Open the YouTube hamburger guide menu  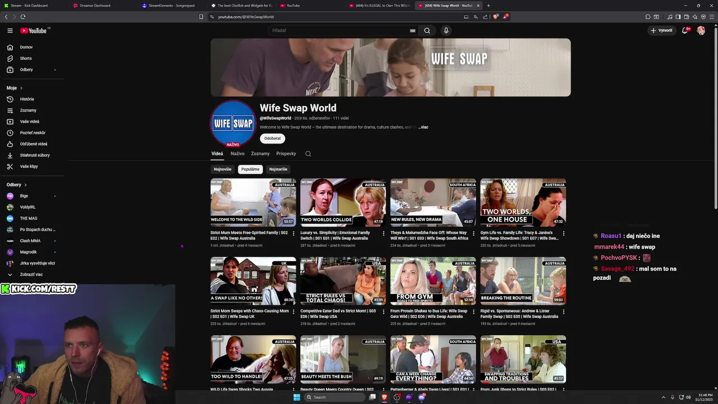tap(10, 31)
